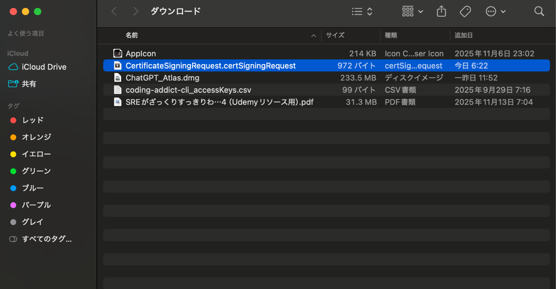Click the Share toolbar icon
The image size is (556, 289).
click(441, 11)
